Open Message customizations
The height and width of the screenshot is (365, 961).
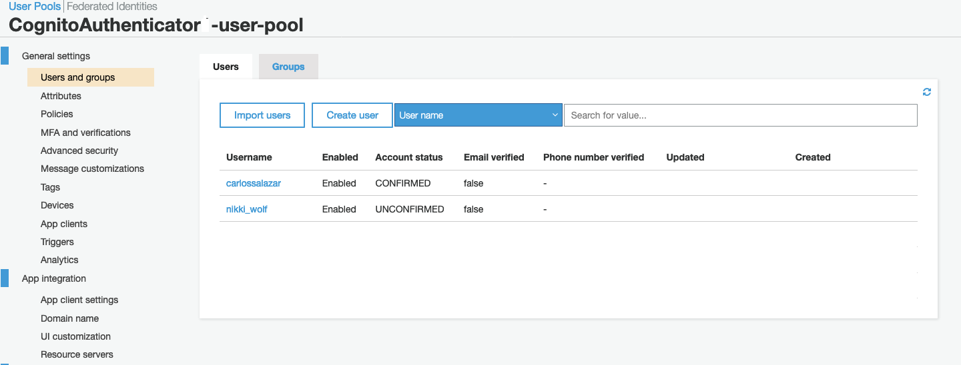coord(92,169)
